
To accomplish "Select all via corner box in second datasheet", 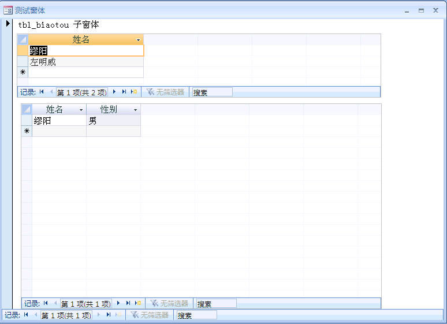I will 27,109.
